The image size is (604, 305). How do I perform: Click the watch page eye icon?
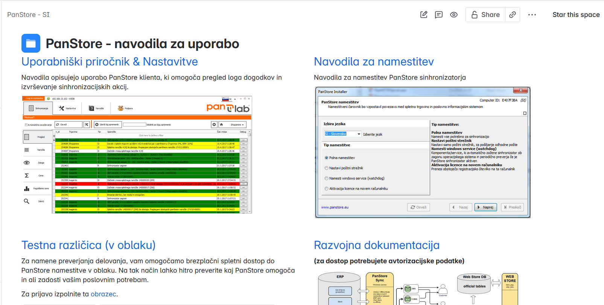point(454,15)
